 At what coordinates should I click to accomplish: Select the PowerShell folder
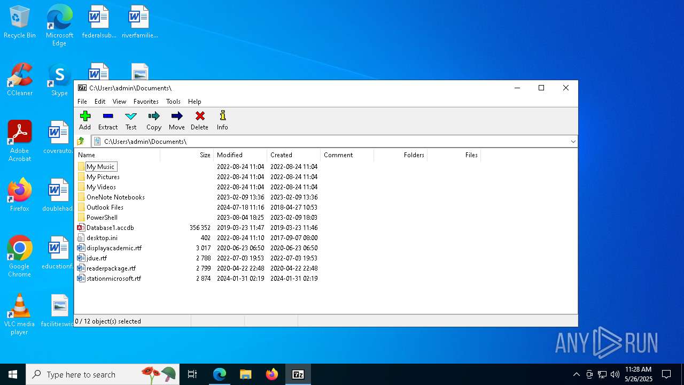click(102, 218)
